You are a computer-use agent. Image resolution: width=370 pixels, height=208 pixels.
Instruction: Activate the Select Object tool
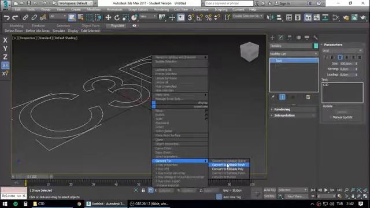pos(72,17)
